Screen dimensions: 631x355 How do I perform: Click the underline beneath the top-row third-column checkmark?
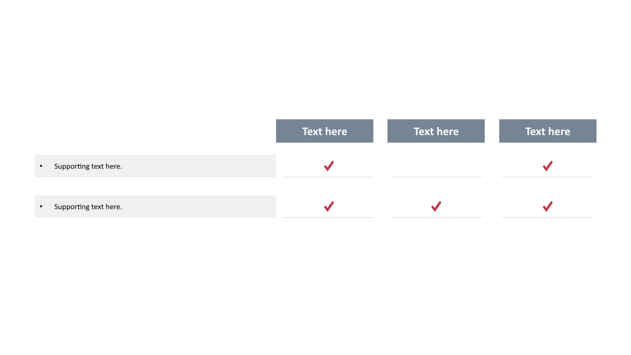[x=548, y=177]
